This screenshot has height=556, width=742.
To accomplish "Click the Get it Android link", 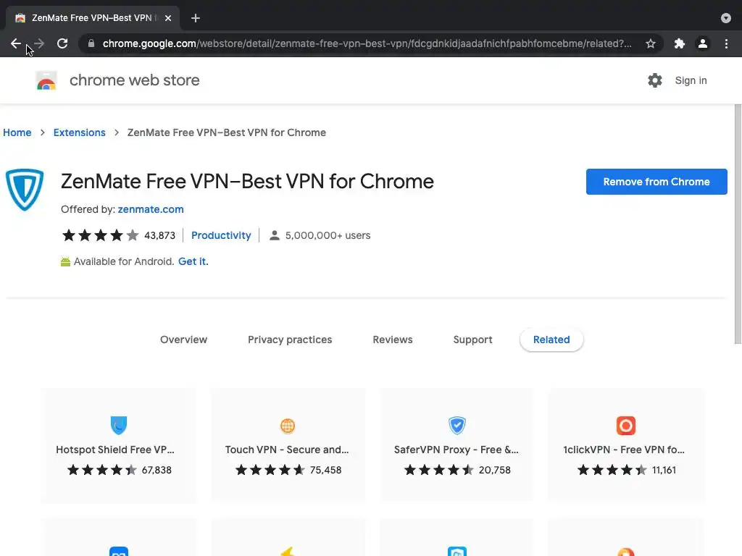I will [x=193, y=261].
